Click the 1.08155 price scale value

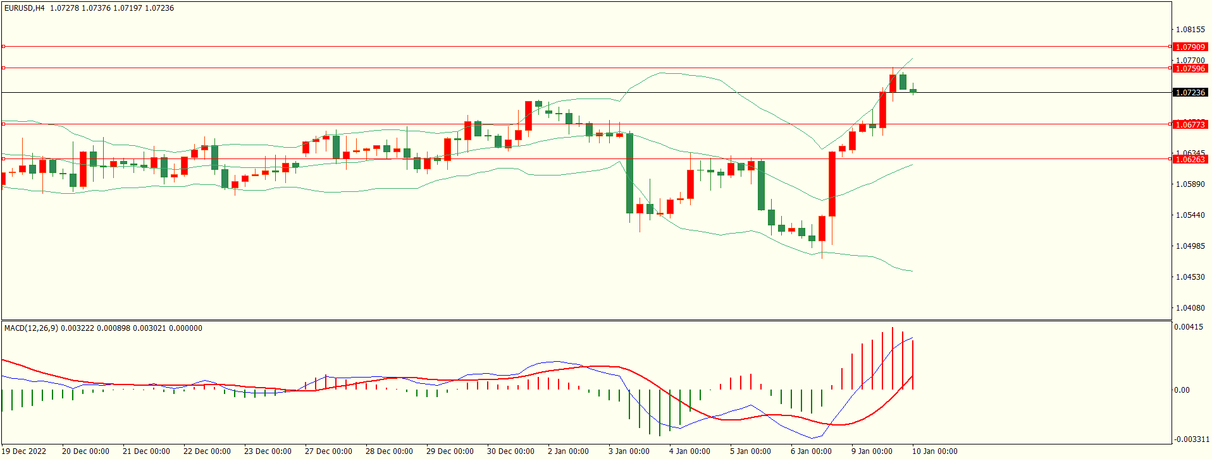tap(1190, 30)
